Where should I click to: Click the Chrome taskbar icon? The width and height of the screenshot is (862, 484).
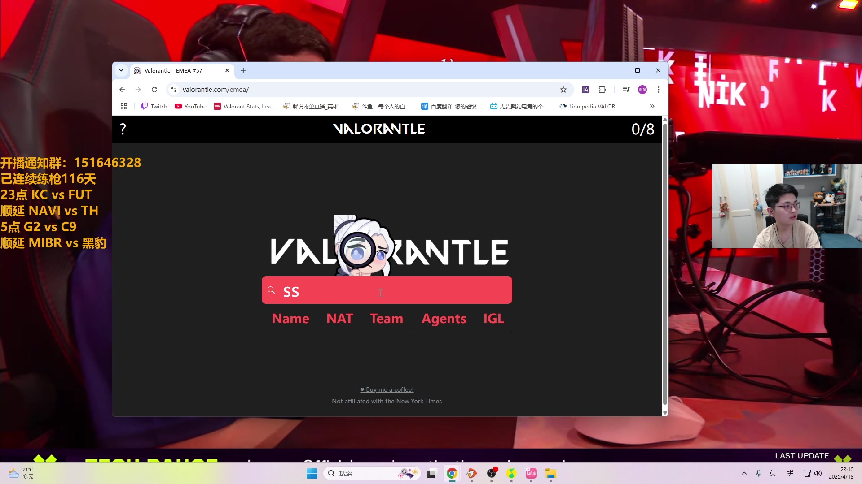pos(452,473)
